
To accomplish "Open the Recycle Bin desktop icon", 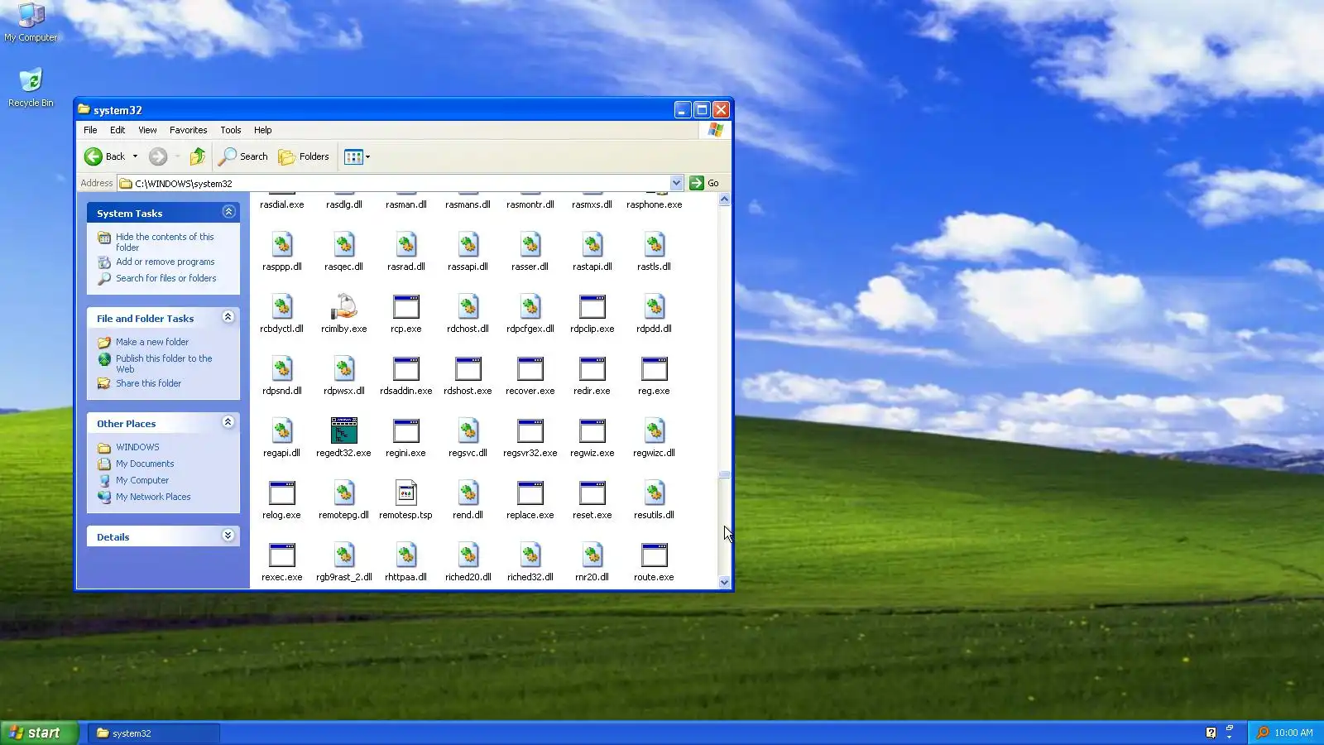I will click(31, 80).
